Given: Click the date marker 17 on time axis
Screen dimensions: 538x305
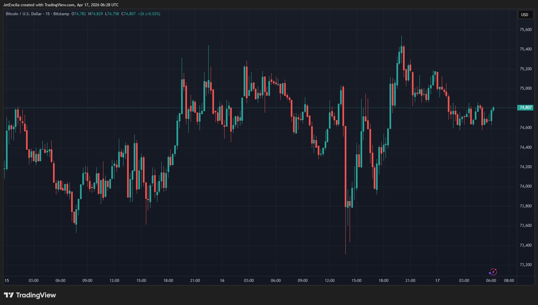Looking at the screenshot, I should click(437, 281).
